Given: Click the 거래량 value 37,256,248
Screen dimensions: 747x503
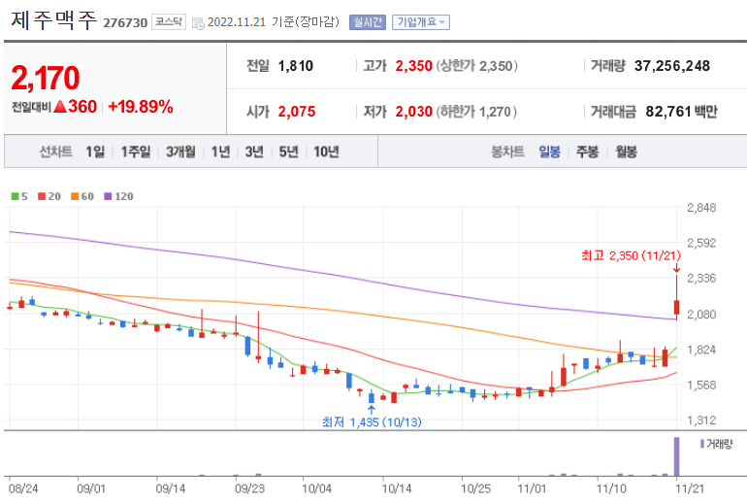Looking at the screenshot, I should click(671, 66).
